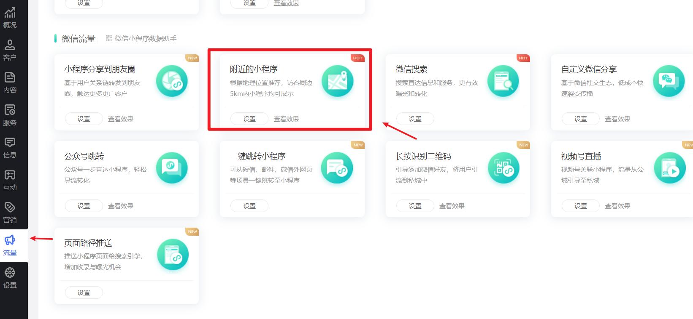
Task: Click 查看效果 under 视频号直播
Action: point(617,206)
